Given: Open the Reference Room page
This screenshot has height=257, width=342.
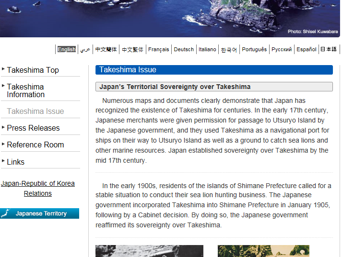Looking at the screenshot, I should 35,145.
